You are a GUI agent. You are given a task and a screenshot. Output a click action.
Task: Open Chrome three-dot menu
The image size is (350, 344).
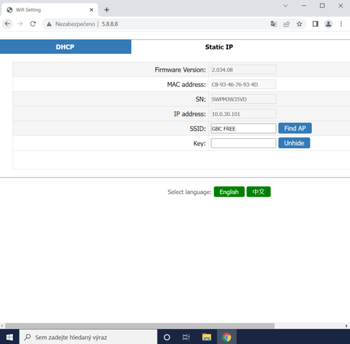click(341, 24)
